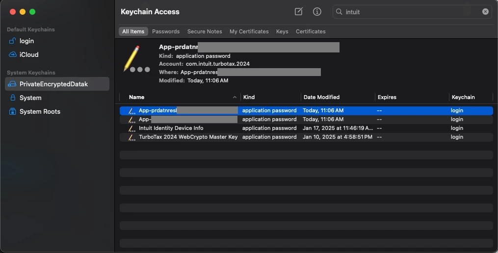The height and width of the screenshot is (253, 498).
Task: Click application password cell in Intuit Identity row
Action: coord(269,128)
